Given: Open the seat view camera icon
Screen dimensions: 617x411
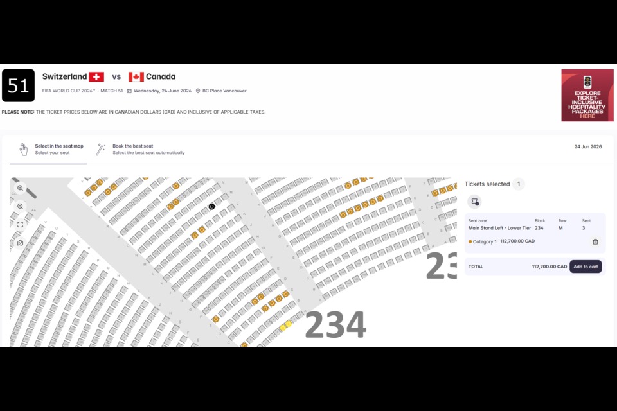Looking at the screenshot, I should point(21,243).
